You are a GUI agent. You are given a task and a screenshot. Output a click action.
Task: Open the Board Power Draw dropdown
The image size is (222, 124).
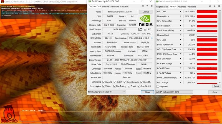coord(181,44)
